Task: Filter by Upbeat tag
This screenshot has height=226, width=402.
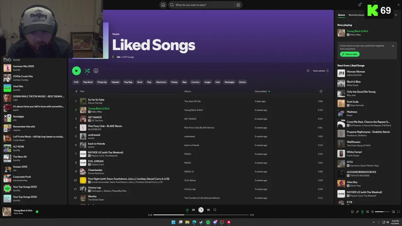Action: pos(115,82)
